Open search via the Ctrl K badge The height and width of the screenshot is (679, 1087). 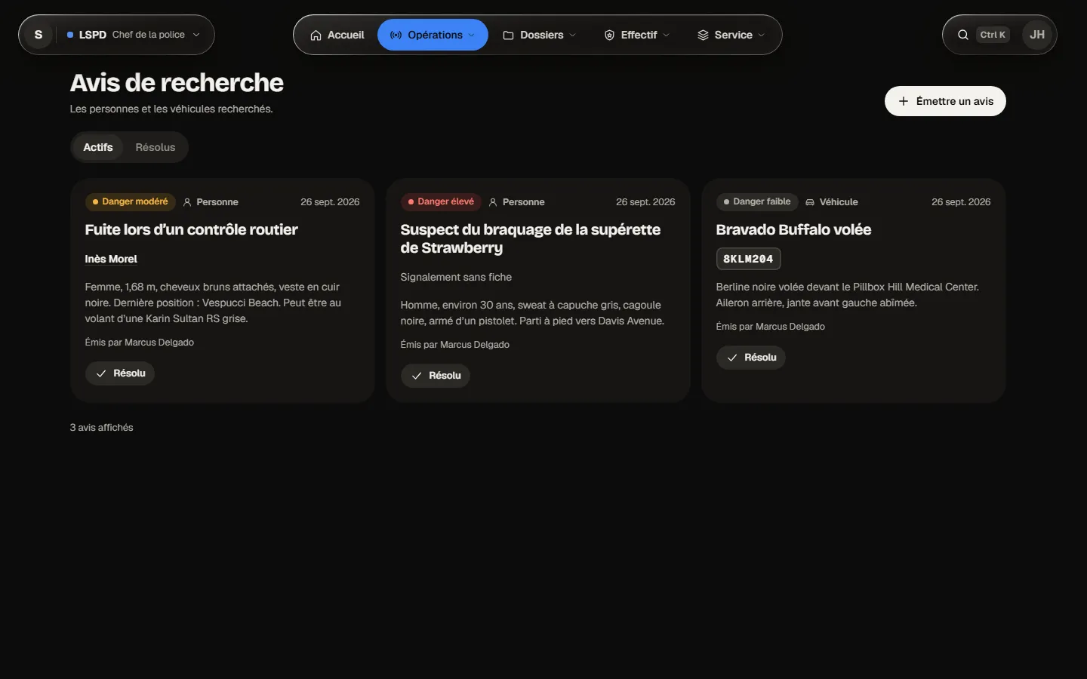tap(993, 35)
